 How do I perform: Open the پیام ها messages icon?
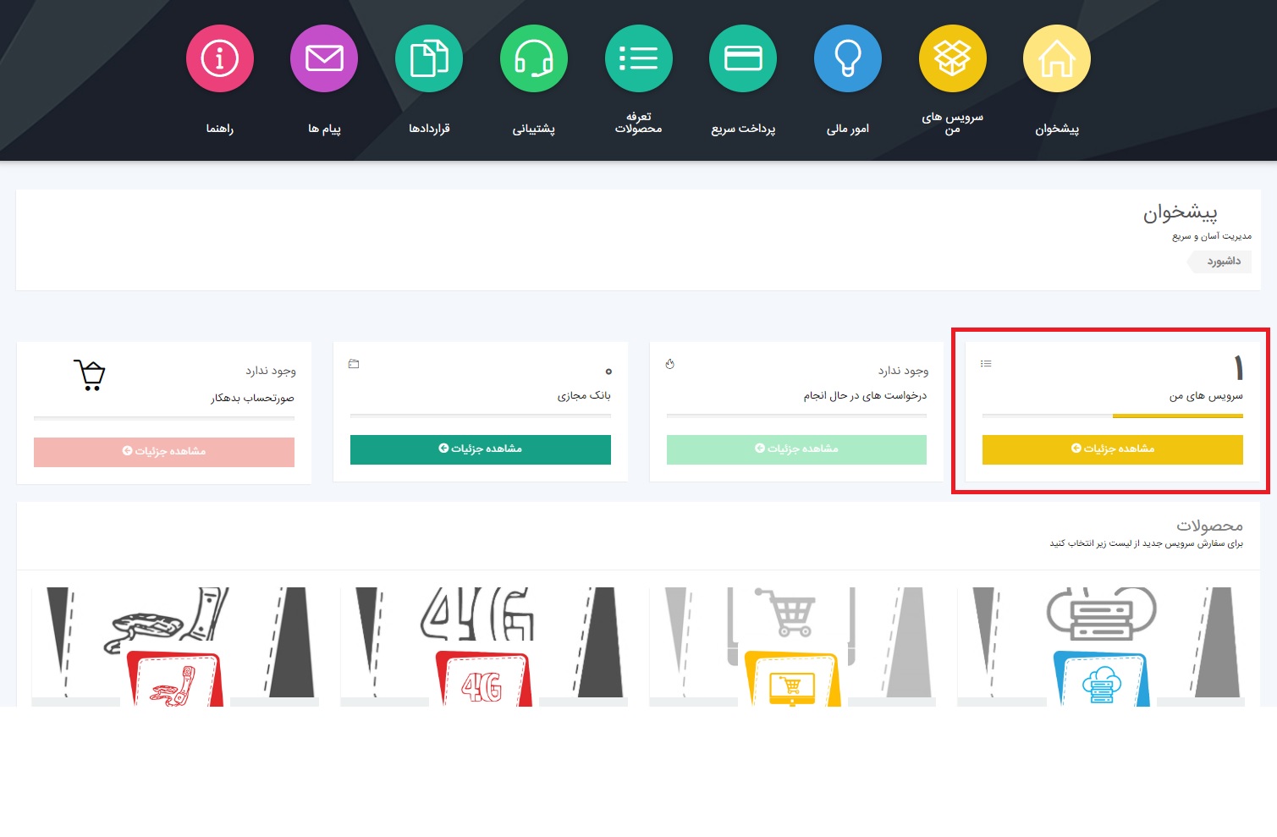(x=324, y=58)
